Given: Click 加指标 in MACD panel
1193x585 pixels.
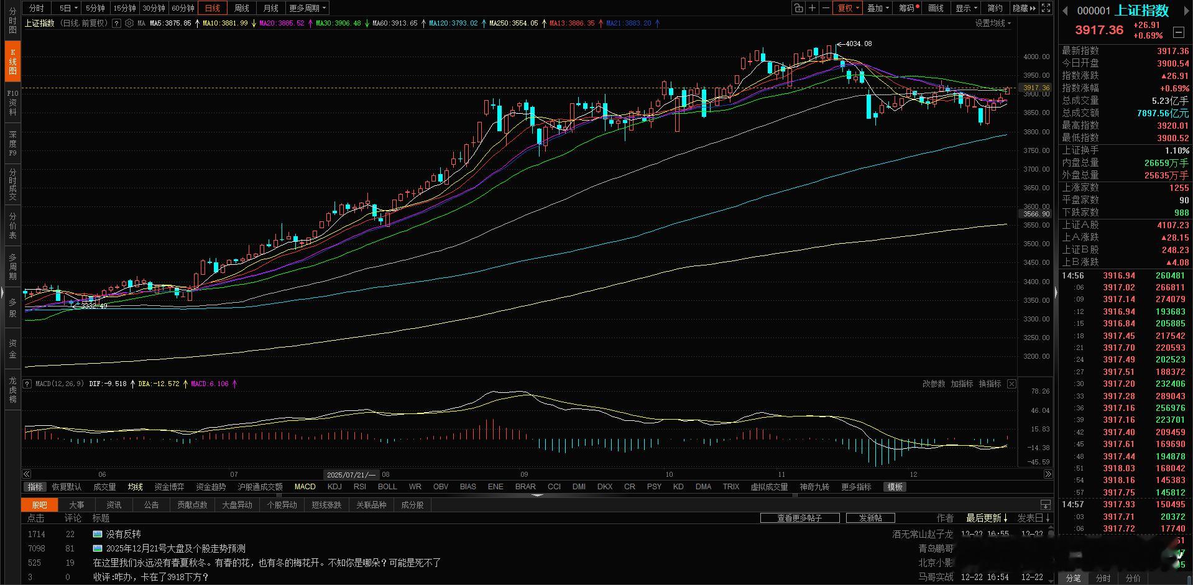Looking at the screenshot, I should point(962,384).
